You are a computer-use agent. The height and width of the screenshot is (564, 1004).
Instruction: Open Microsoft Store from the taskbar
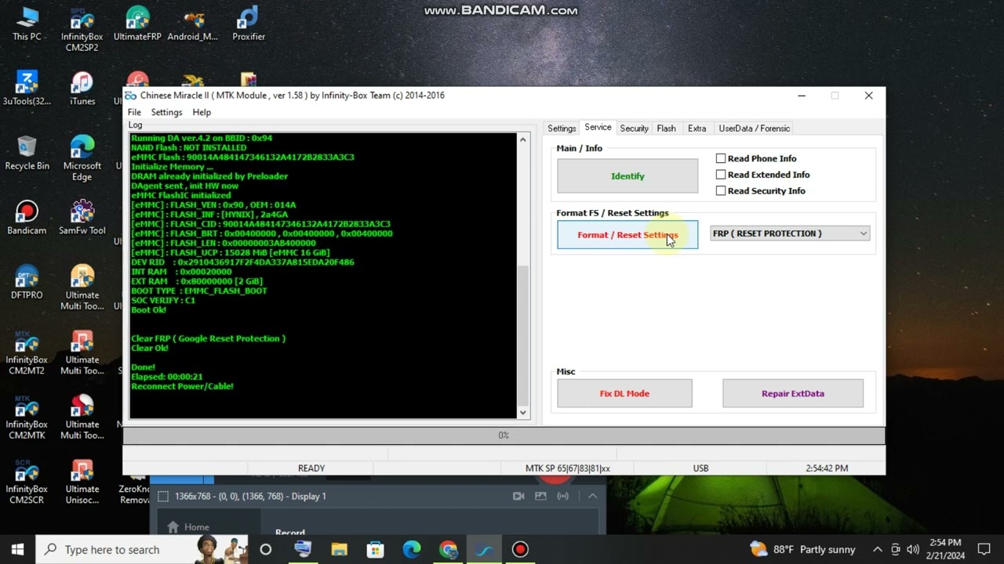tap(376, 549)
